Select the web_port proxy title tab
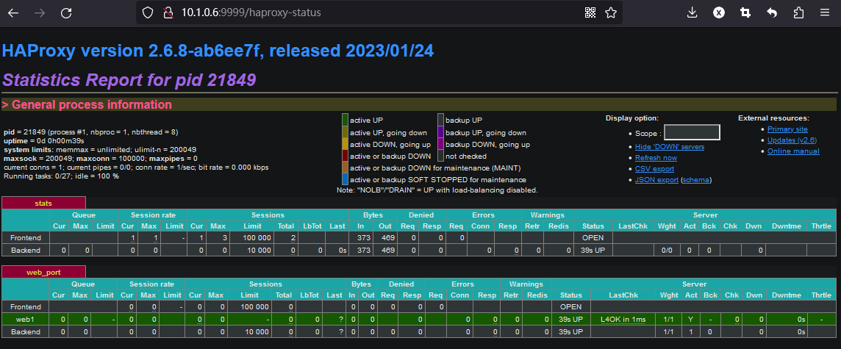841x349 pixels. [x=43, y=273]
